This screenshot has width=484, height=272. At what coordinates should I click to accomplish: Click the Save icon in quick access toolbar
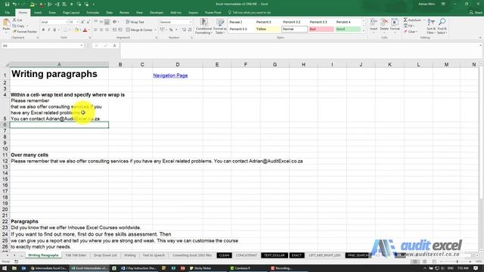click(x=7, y=5)
